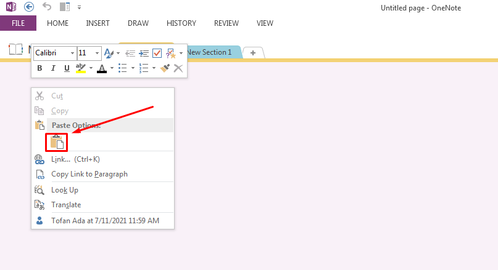Apply yellow text highlight color
Image resolution: width=498 pixels, height=270 pixels.
(x=81, y=68)
